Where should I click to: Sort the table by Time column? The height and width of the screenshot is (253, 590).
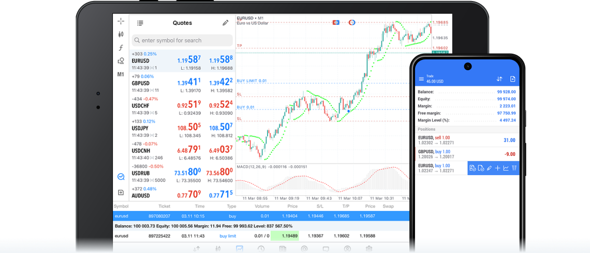[x=199, y=206]
